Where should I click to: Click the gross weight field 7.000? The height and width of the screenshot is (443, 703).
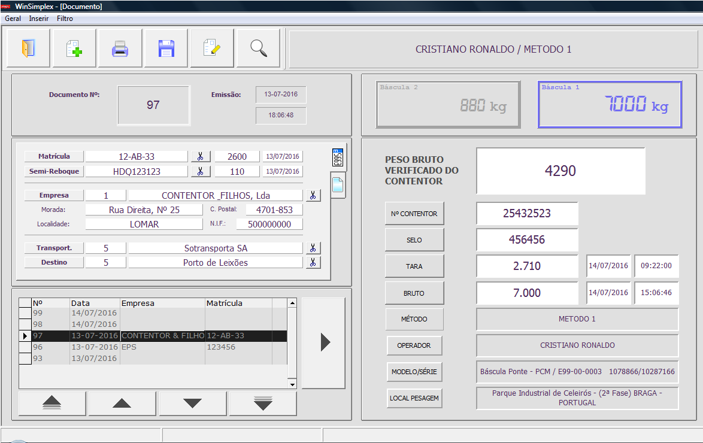coord(527,293)
